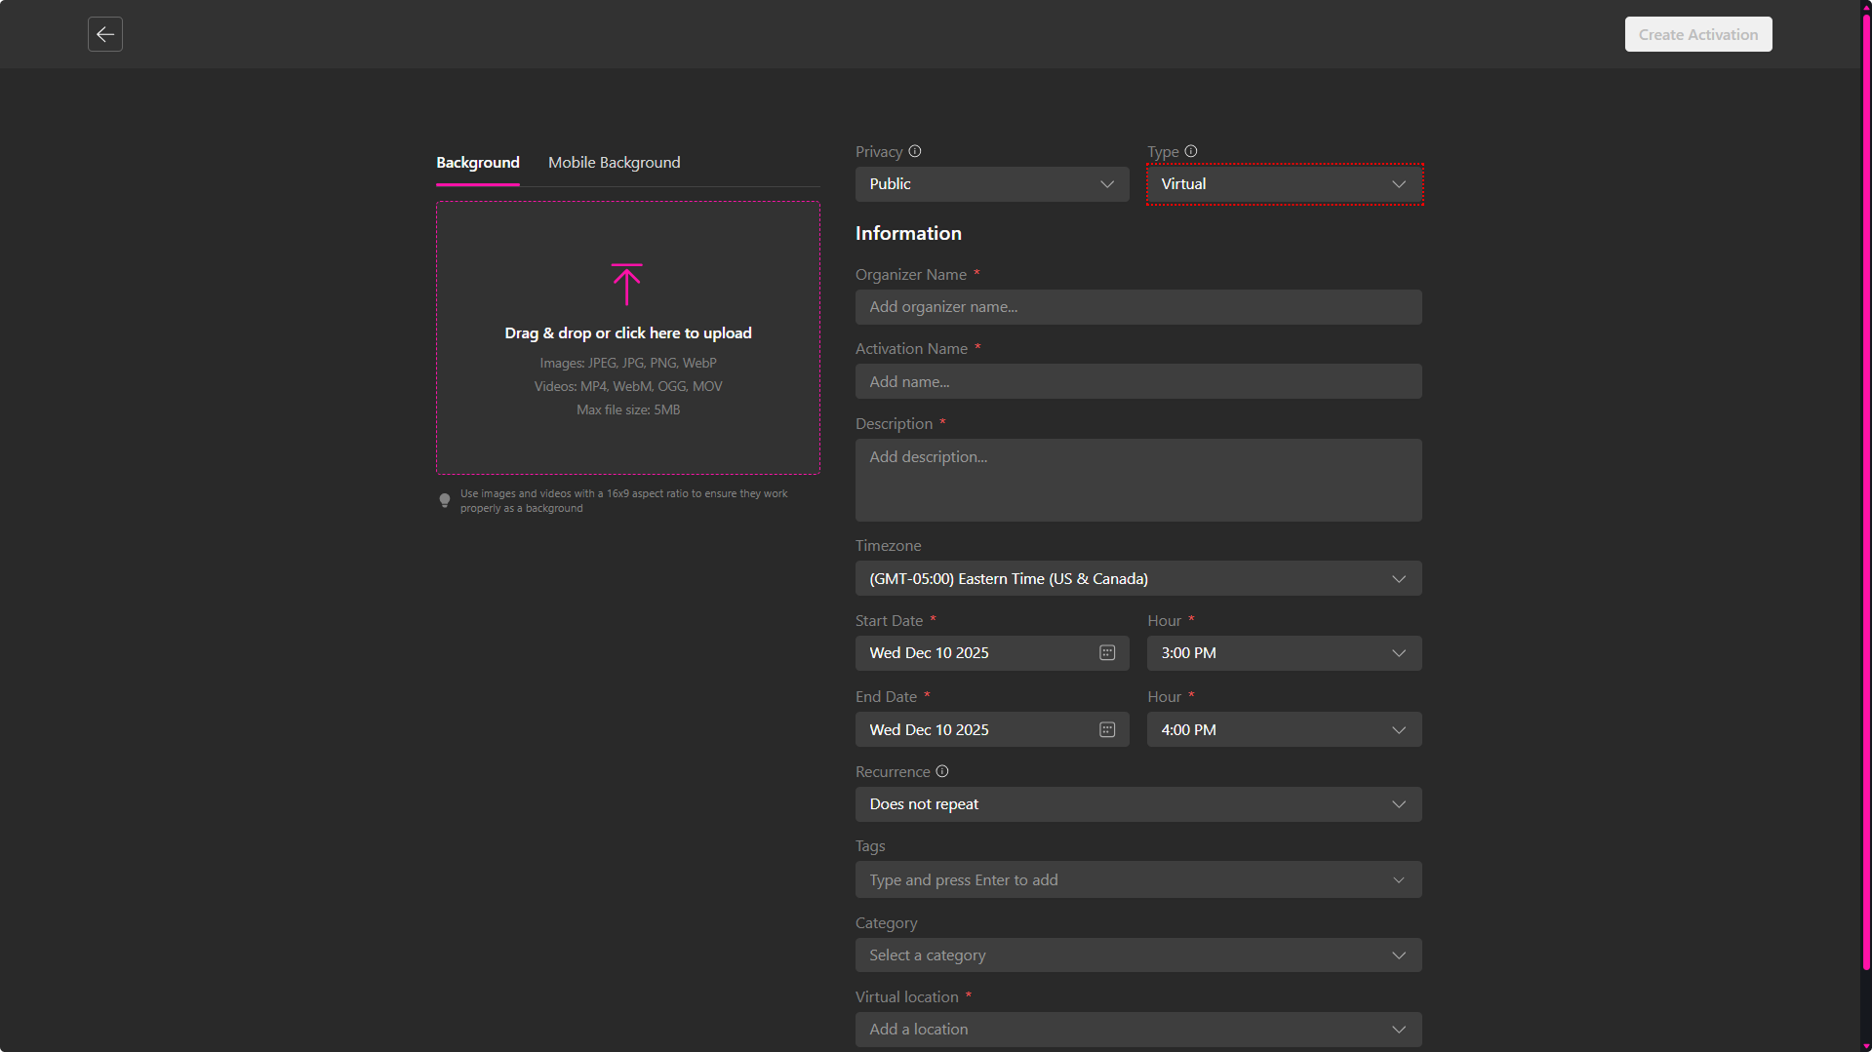Image resolution: width=1872 pixels, height=1052 pixels.
Task: Click the Recurrence info icon
Action: [942, 771]
